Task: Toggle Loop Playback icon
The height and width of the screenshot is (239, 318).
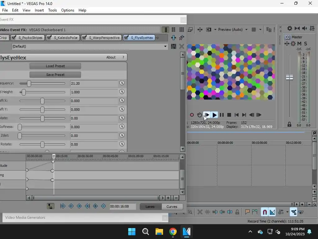Action: click(199, 115)
